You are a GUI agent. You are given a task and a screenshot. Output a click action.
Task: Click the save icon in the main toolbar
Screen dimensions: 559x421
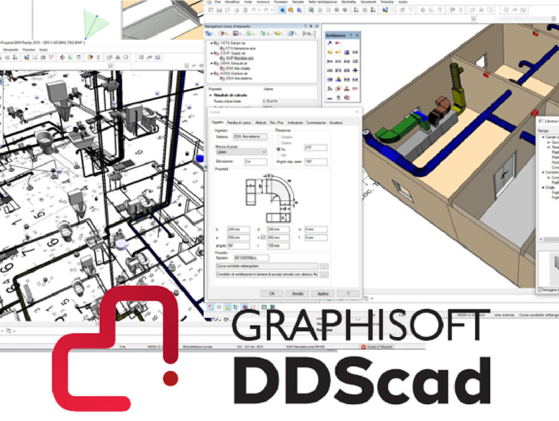(219, 11)
